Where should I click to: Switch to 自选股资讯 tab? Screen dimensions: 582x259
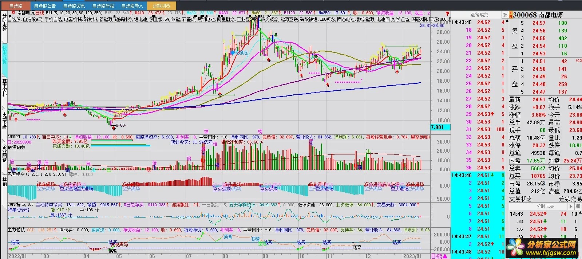74,6
